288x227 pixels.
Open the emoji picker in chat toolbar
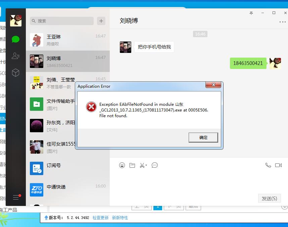(122, 165)
